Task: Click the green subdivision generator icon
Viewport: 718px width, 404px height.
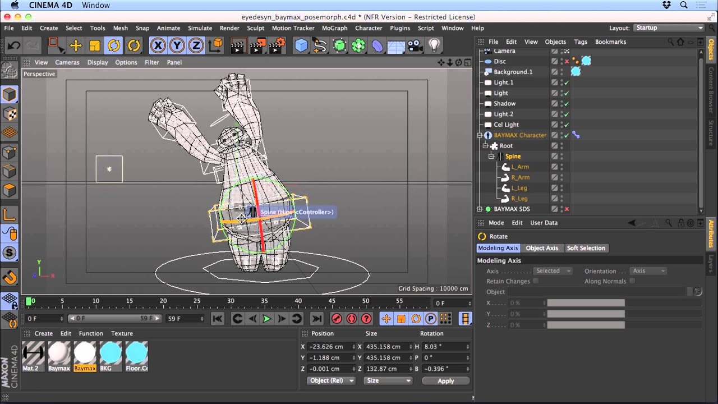Action: (339, 45)
